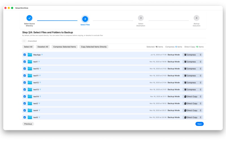Click the test13 folder name
Screen dimensions: 226x141
pyautogui.click(x=36, y=90)
